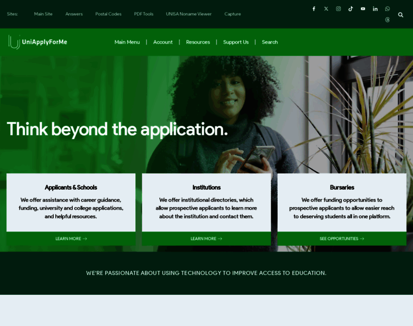Visit the Answers site link
This screenshot has height=326, width=413.
[x=74, y=14]
